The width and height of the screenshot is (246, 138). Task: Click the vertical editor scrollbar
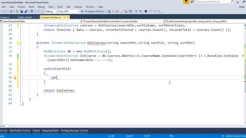245,74
